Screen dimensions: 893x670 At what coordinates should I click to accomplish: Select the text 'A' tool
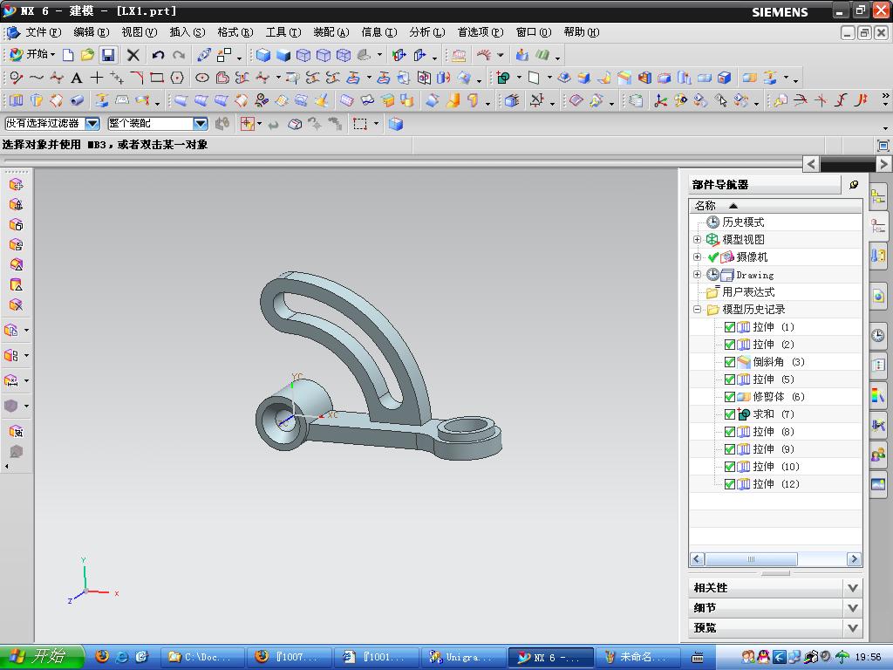(x=77, y=78)
